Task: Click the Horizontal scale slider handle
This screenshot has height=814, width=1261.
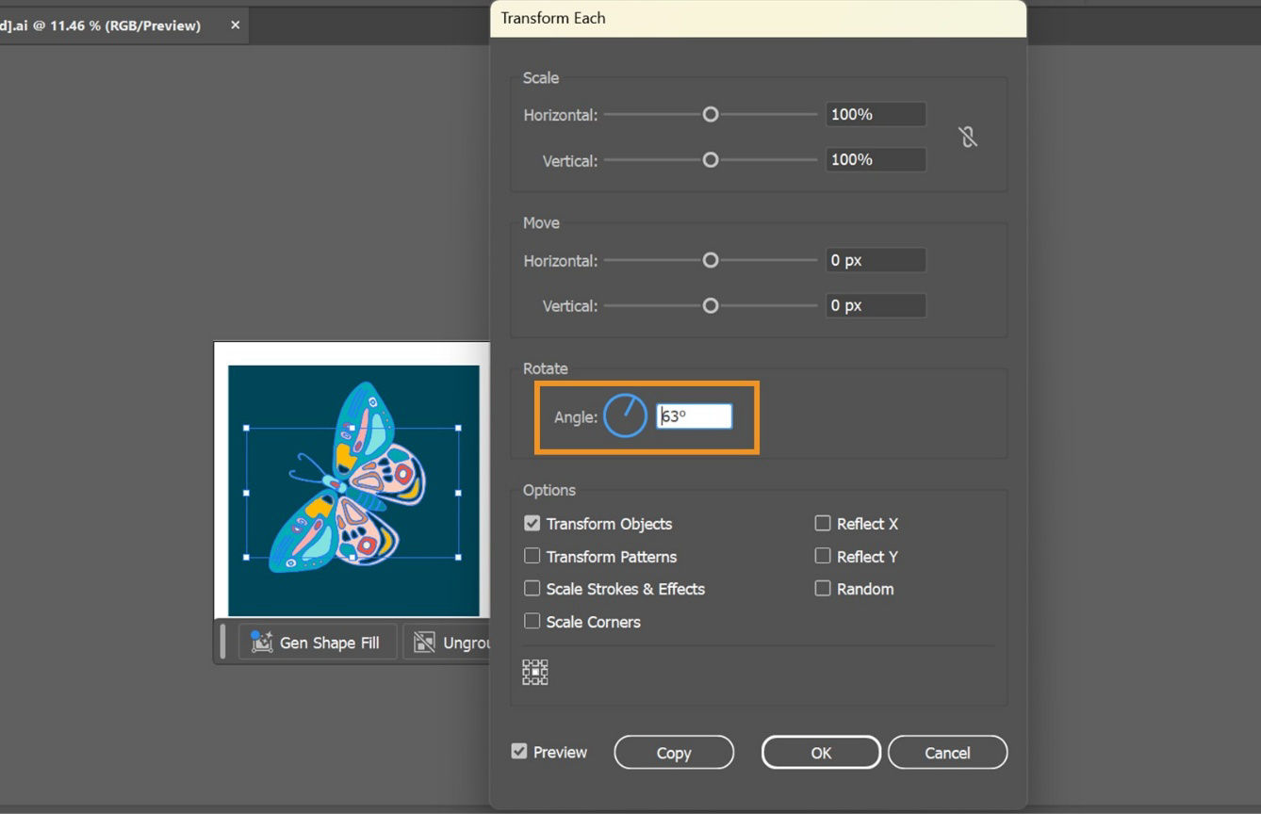Action: (x=710, y=114)
